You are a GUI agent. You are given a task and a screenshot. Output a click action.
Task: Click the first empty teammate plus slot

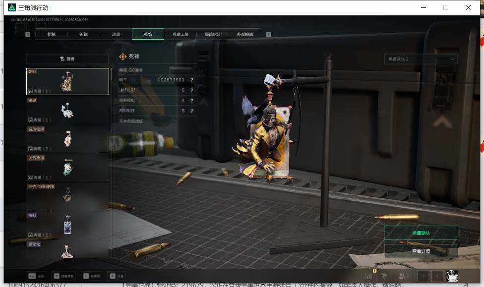coord(423,276)
